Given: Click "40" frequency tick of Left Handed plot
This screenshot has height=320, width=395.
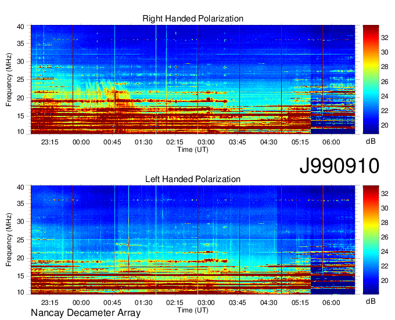Looking at the screenshot, I should coord(20,187).
